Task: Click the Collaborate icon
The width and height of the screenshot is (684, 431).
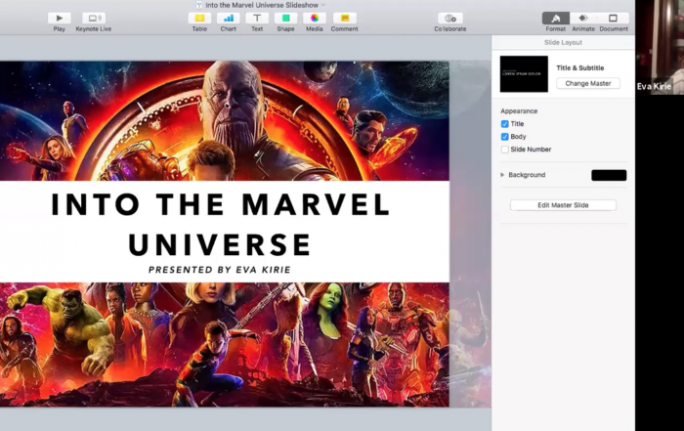Action: pos(450,18)
